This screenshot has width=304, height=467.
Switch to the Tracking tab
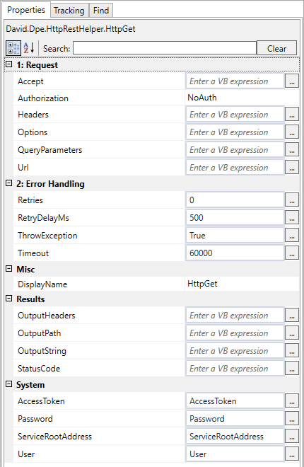[69, 11]
